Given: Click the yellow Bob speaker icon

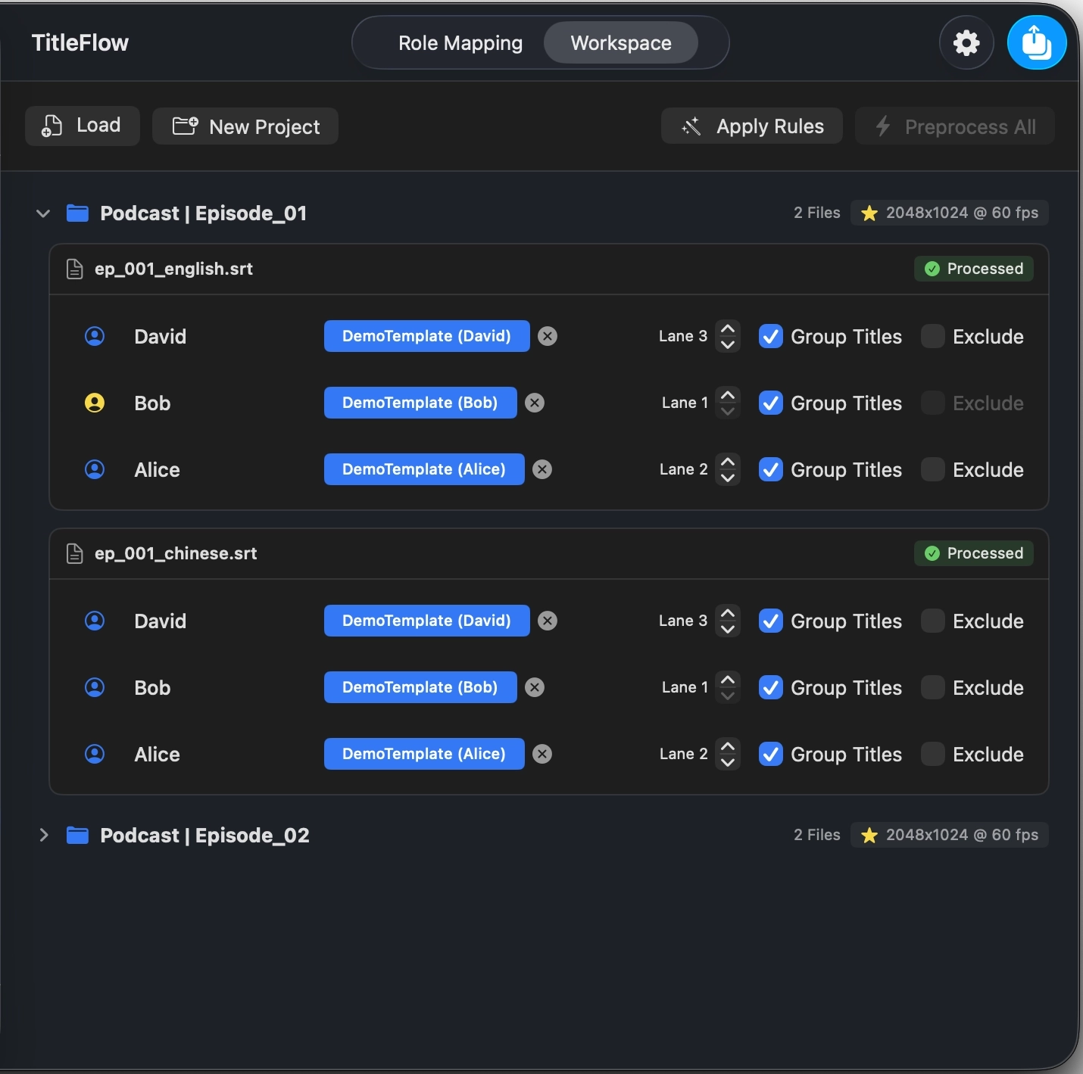Looking at the screenshot, I should [95, 403].
